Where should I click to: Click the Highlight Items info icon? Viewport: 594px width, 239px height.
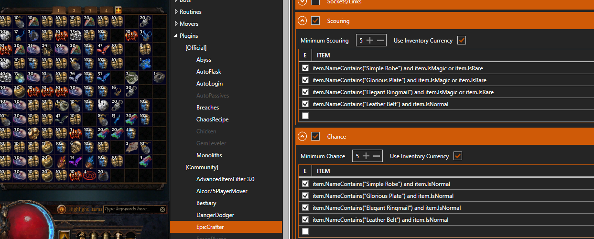pos(61,209)
